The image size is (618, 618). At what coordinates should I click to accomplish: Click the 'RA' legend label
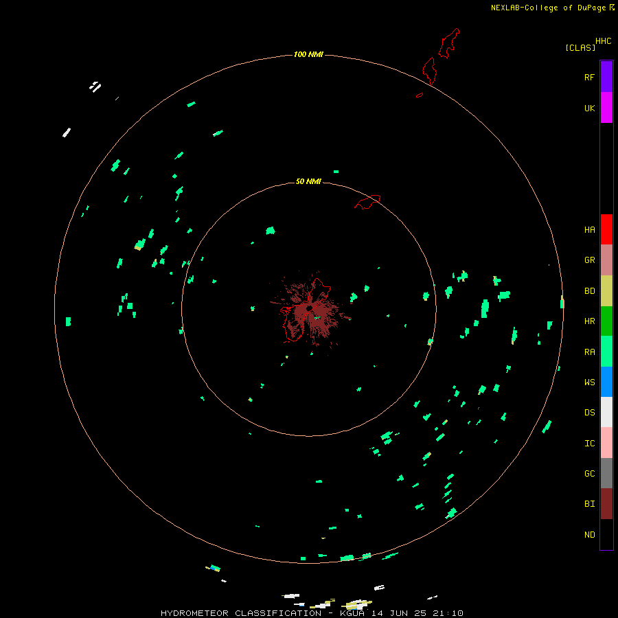[x=589, y=352]
